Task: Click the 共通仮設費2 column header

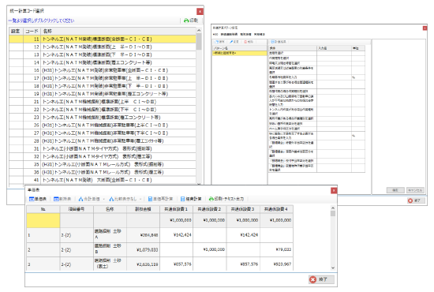Action: click(x=210, y=209)
